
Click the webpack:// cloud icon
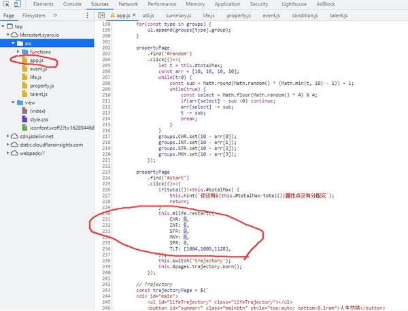tap(14, 153)
